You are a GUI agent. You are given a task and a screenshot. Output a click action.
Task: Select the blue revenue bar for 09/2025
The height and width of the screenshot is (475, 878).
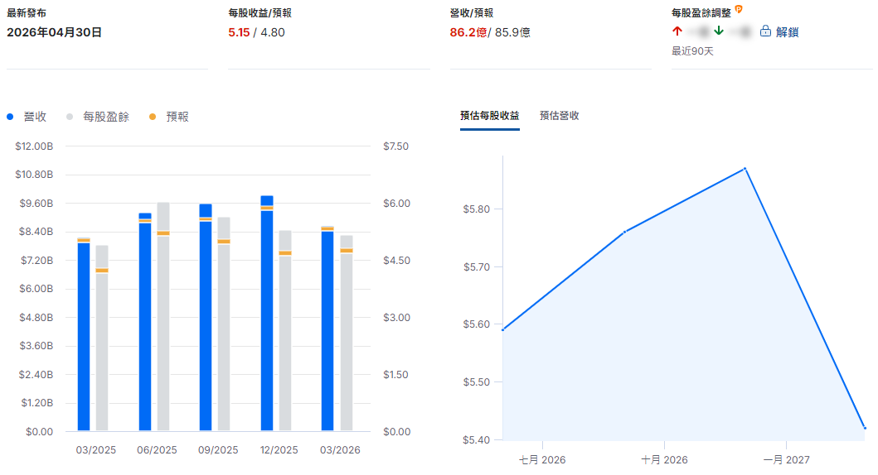point(206,317)
